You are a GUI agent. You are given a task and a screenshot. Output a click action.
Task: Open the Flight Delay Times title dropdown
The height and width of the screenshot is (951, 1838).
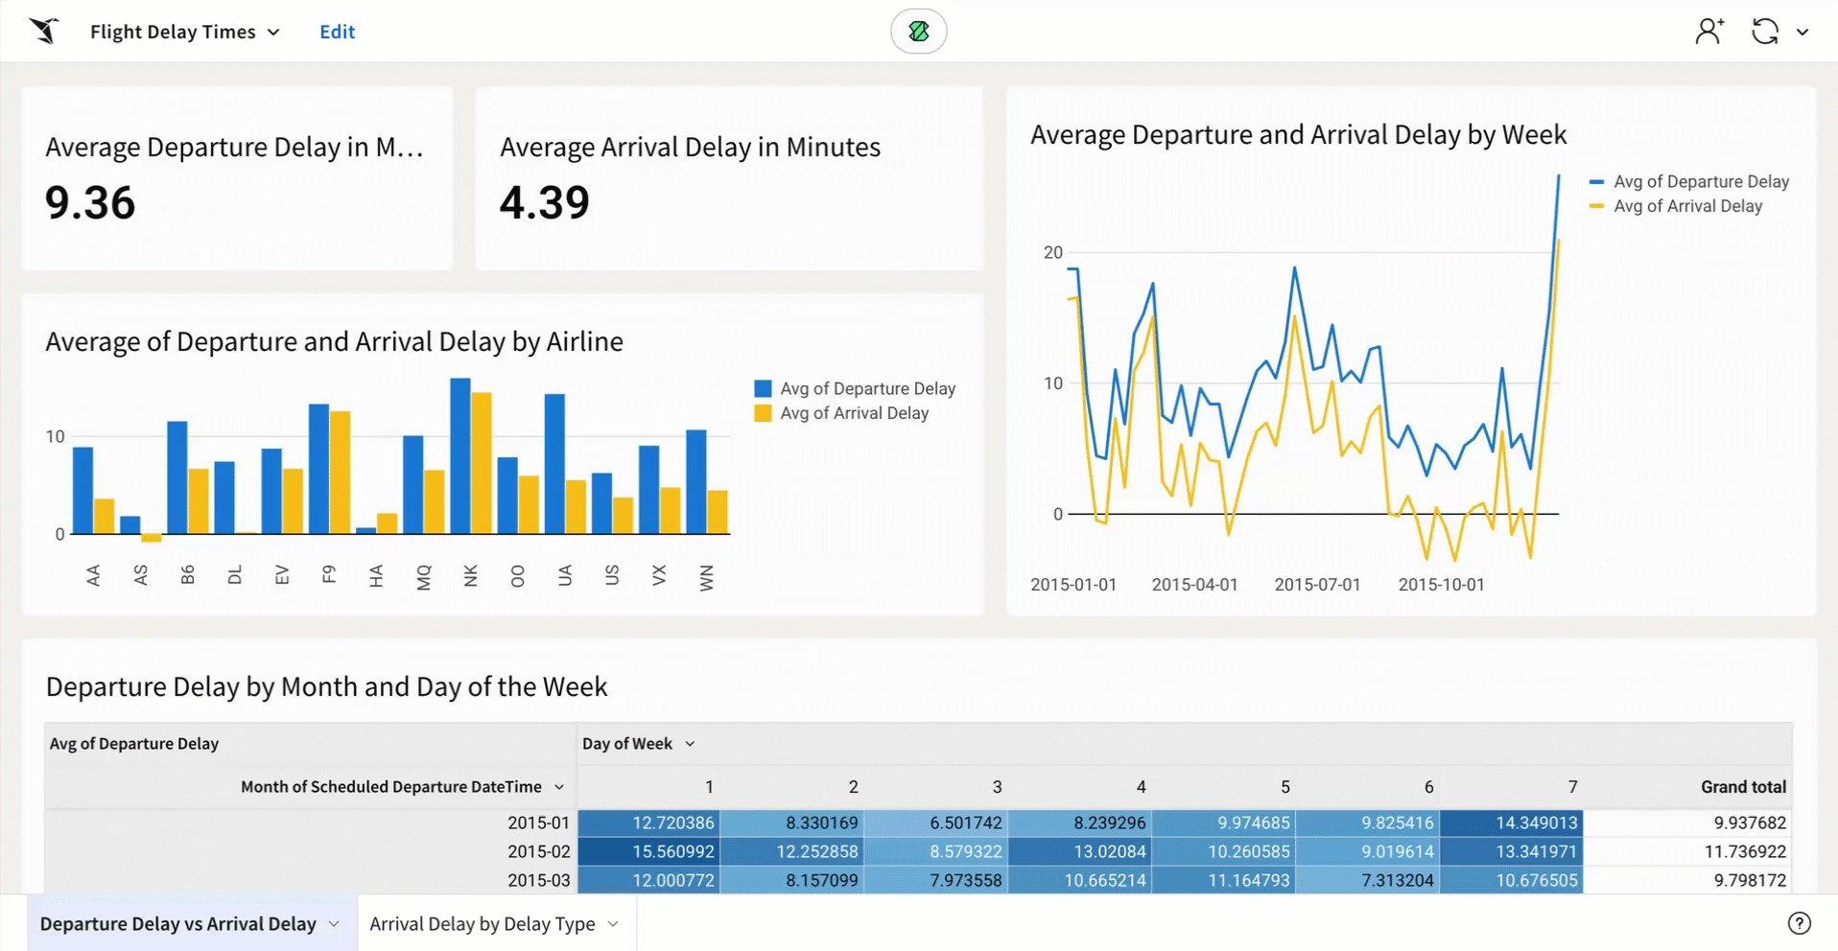[x=273, y=33]
